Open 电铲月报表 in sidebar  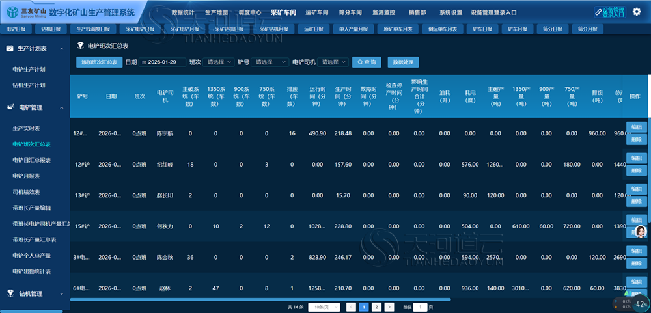[x=26, y=176]
